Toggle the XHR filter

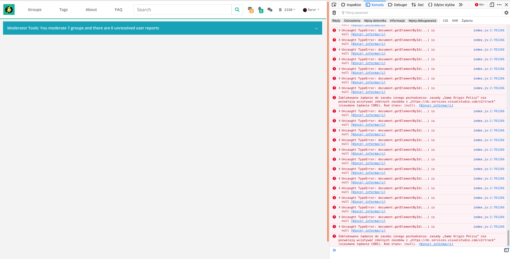pyautogui.click(x=455, y=21)
